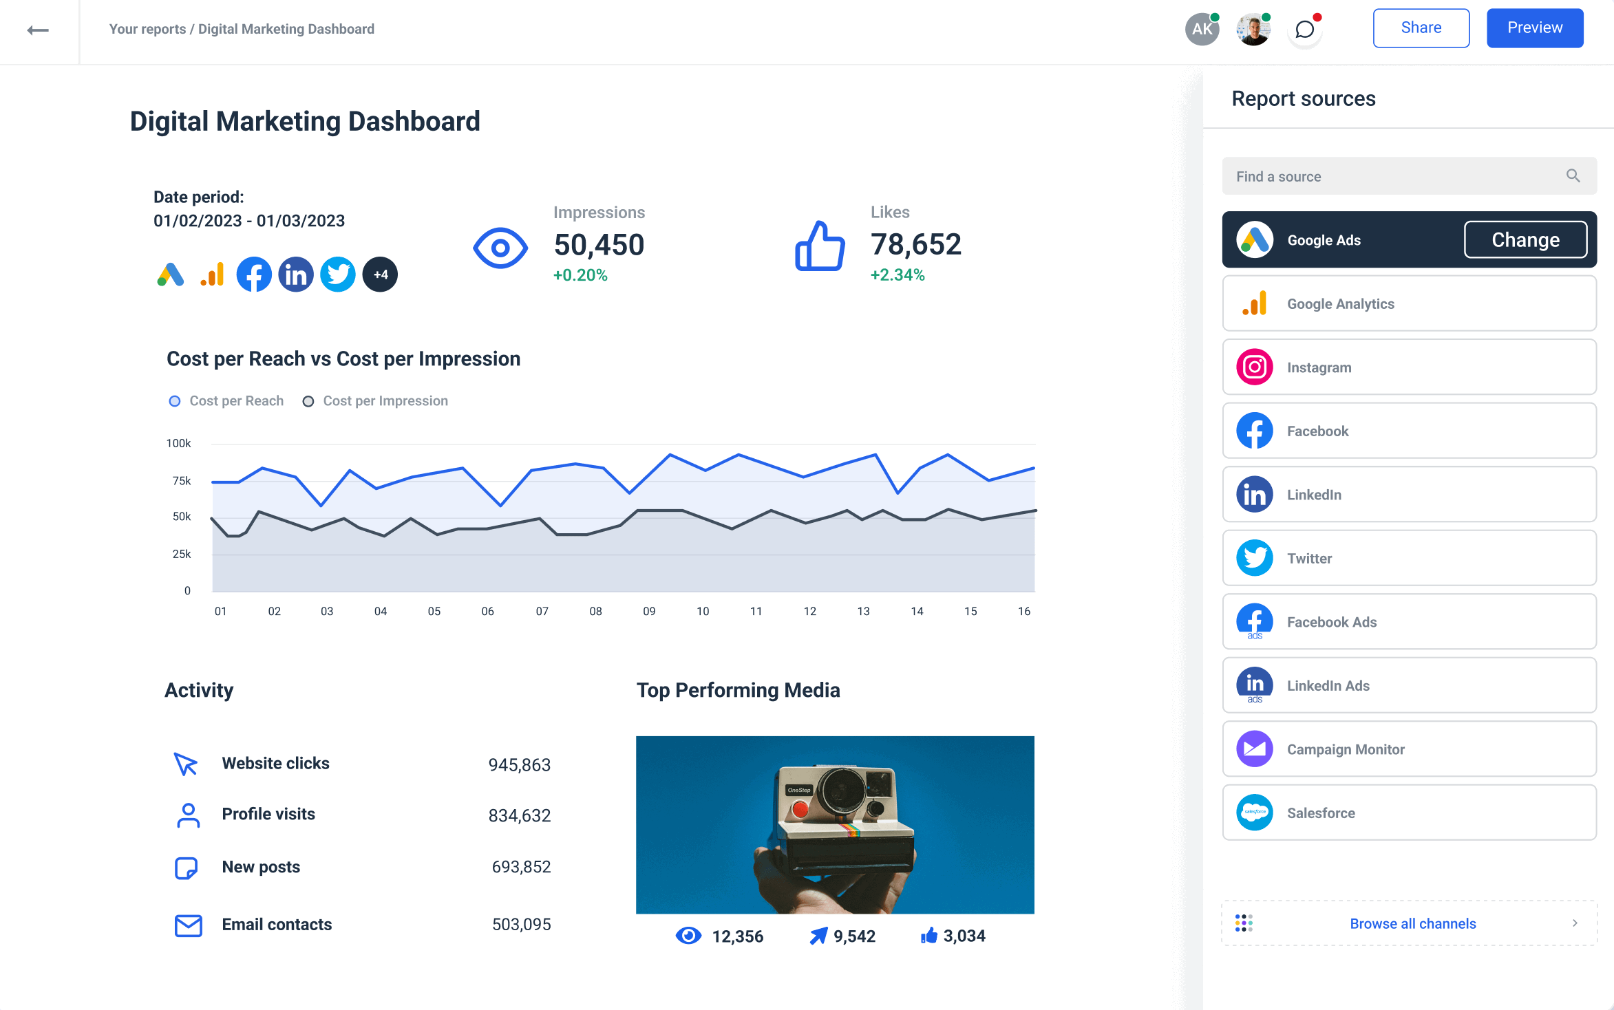Open the Campaign Monitor source
The height and width of the screenshot is (1010, 1614).
(x=1254, y=749)
